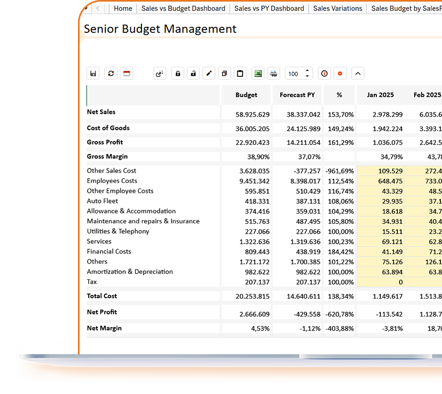Screen dimensions: 442x394
Task: Open the Home tab
Action: pyautogui.click(x=123, y=9)
